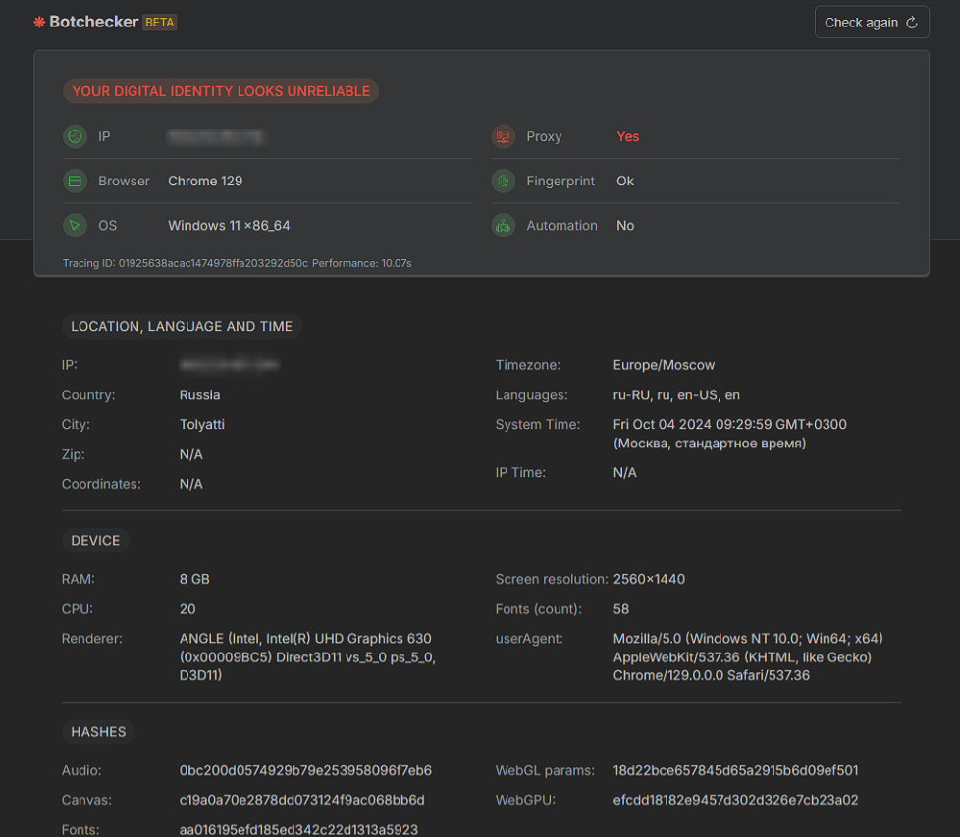Click the Automation robot icon
Screen dimensions: 960x837
click(x=504, y=225)
